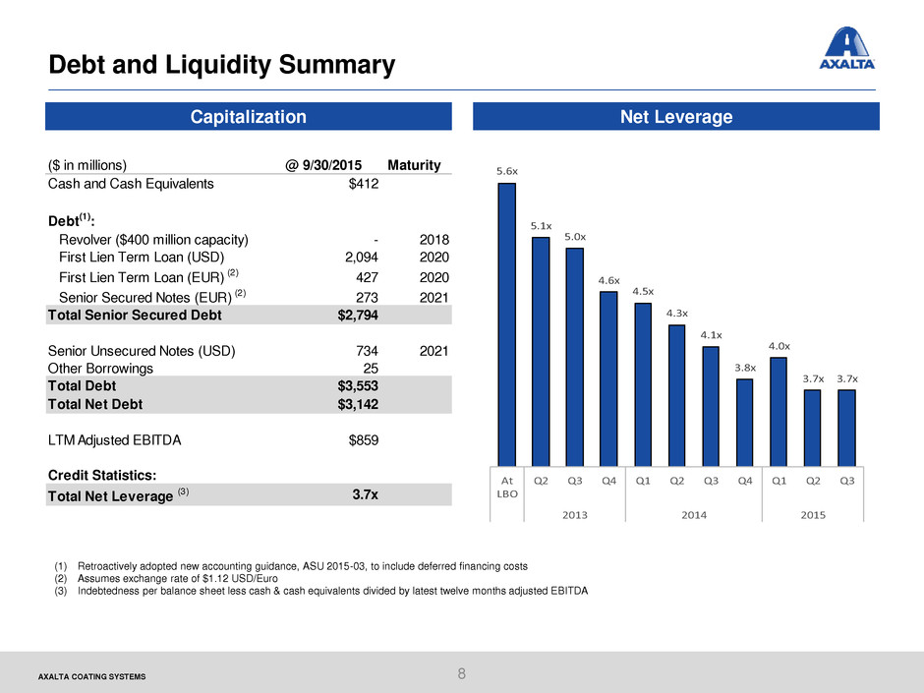Select the Capitalization header banner
Image resolution: width=924 pixels, height=693 pixels.
click(248, 116)
